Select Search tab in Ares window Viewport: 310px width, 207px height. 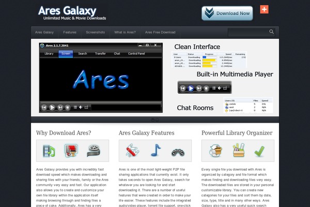tap(83, 54)
